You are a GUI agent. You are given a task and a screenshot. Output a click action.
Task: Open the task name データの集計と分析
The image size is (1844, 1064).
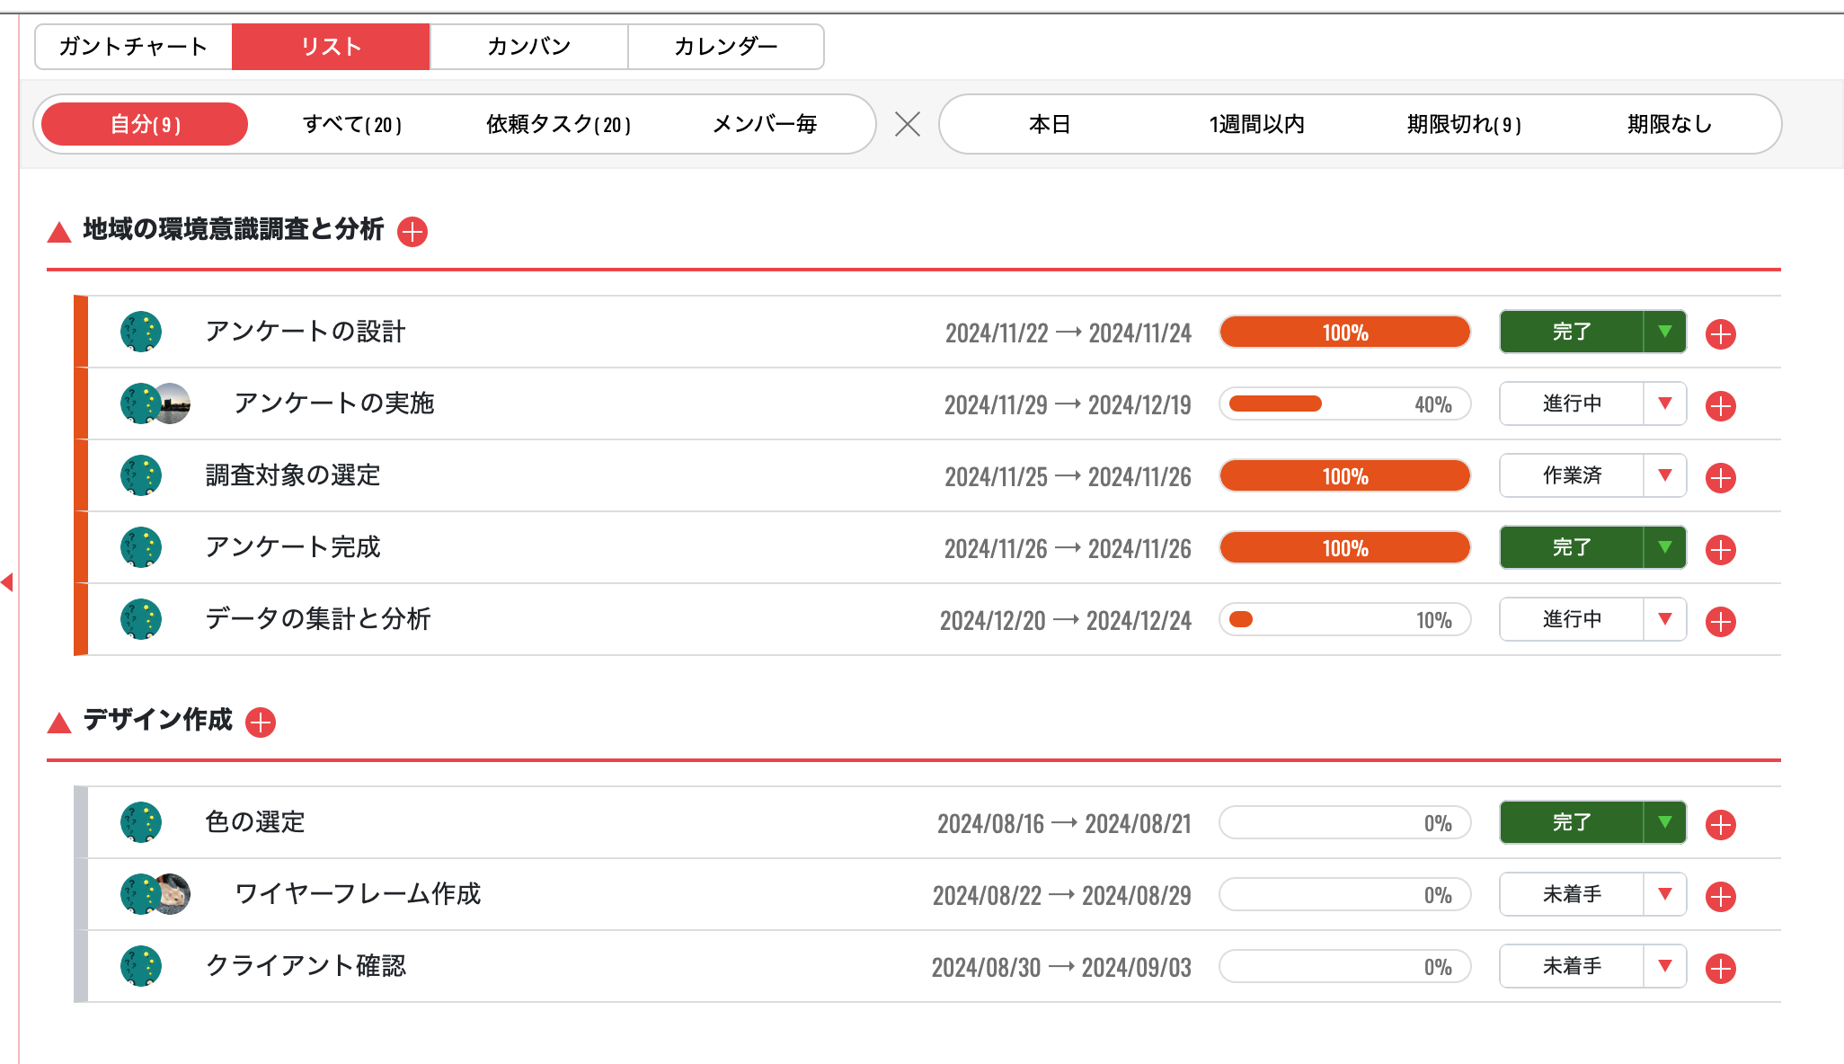(x=318, y=619)
